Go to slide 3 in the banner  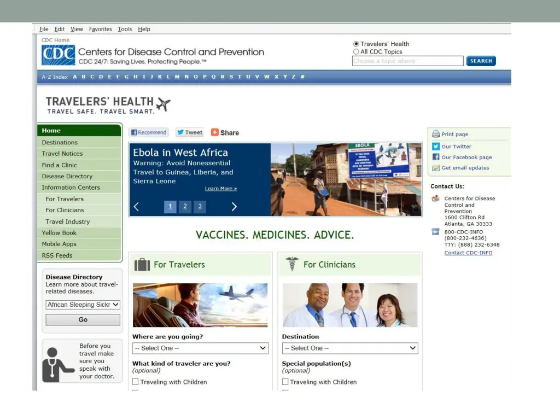(200, 206)
